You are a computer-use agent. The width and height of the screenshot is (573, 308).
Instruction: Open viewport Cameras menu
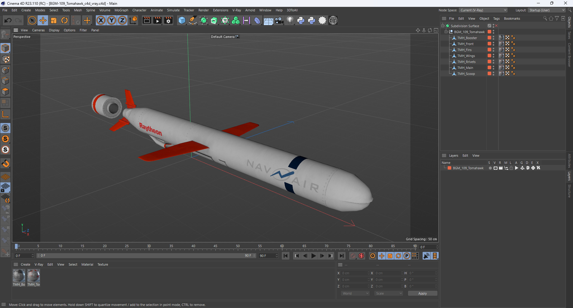point(38,30)
